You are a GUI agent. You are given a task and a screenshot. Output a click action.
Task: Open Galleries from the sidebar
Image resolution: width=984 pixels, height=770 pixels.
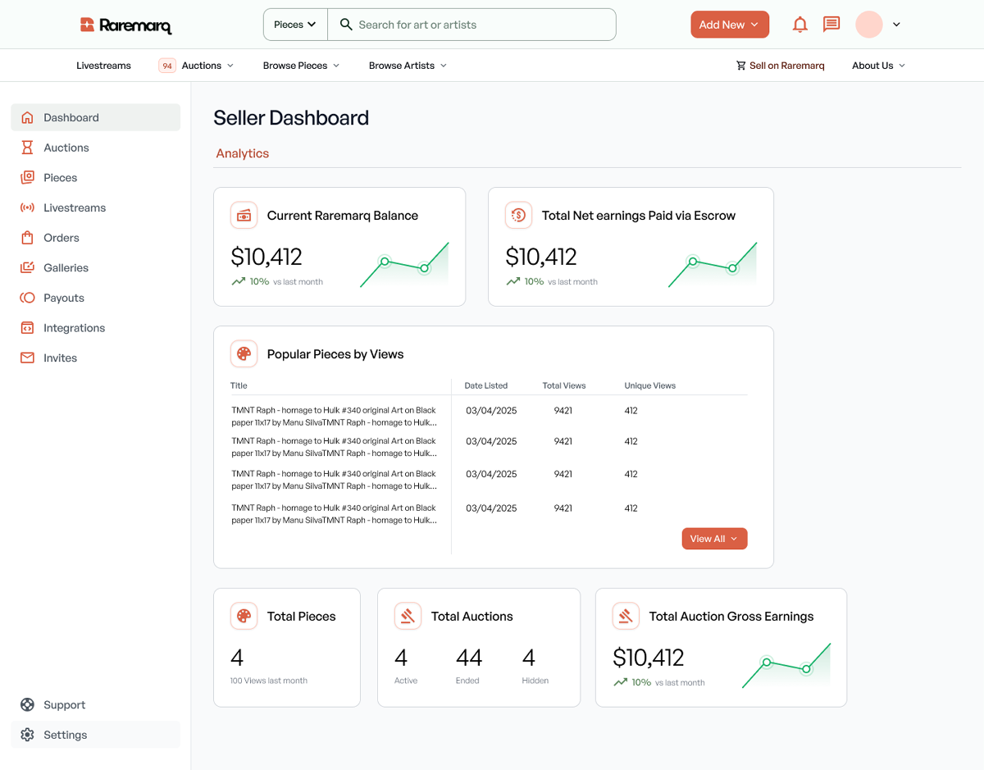[x=66, y=267]
